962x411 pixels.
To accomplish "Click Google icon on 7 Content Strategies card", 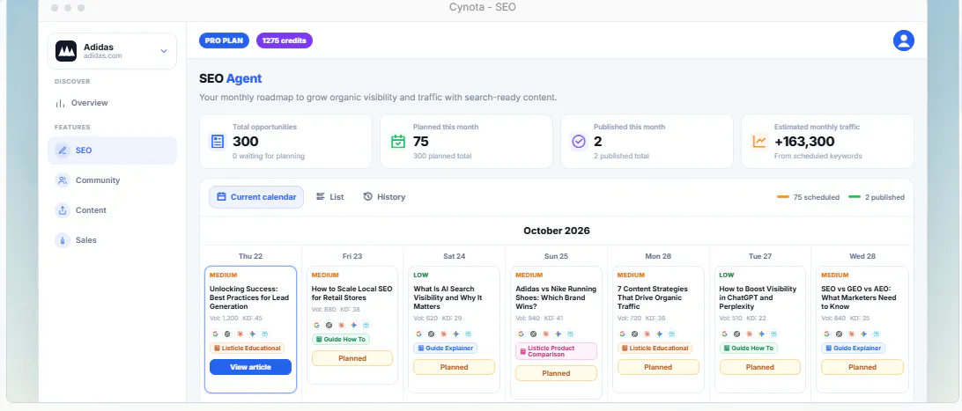I will (x=622, y=334).
